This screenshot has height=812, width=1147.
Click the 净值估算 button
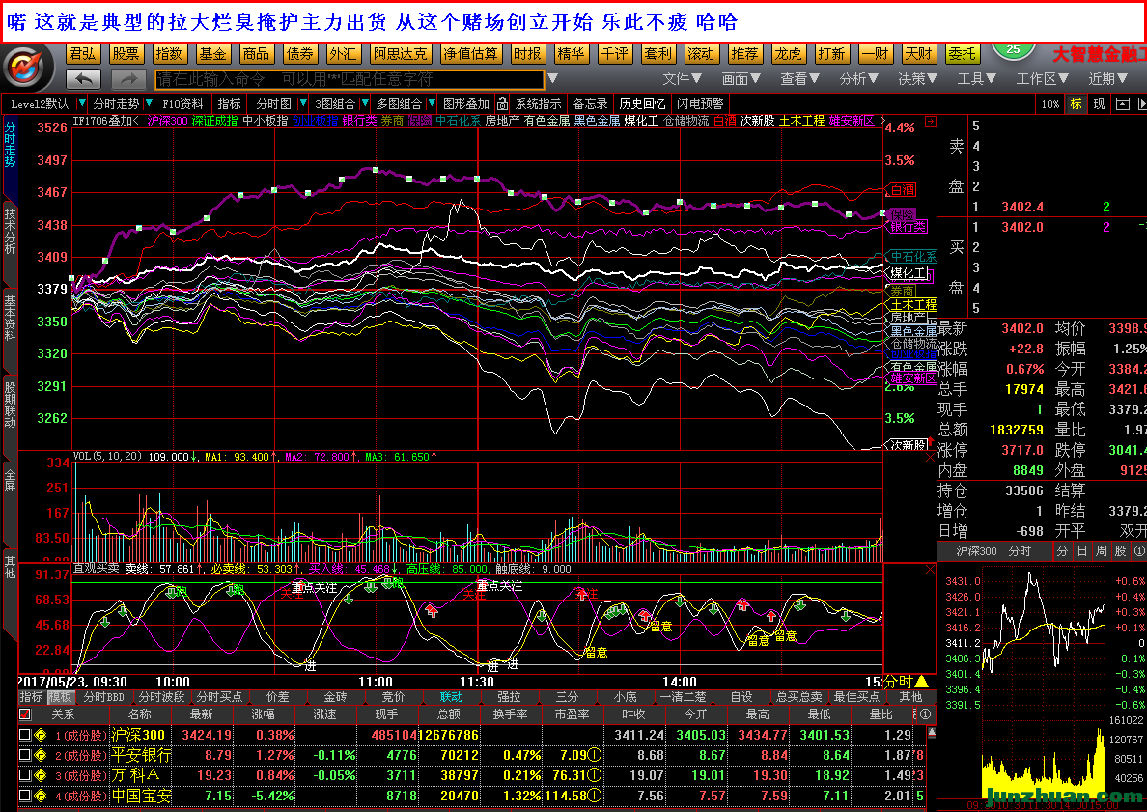[x=471, y=54]
